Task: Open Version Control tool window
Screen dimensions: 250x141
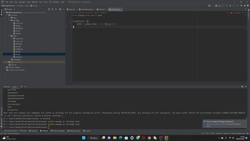Action: click(x=11, y=131)
